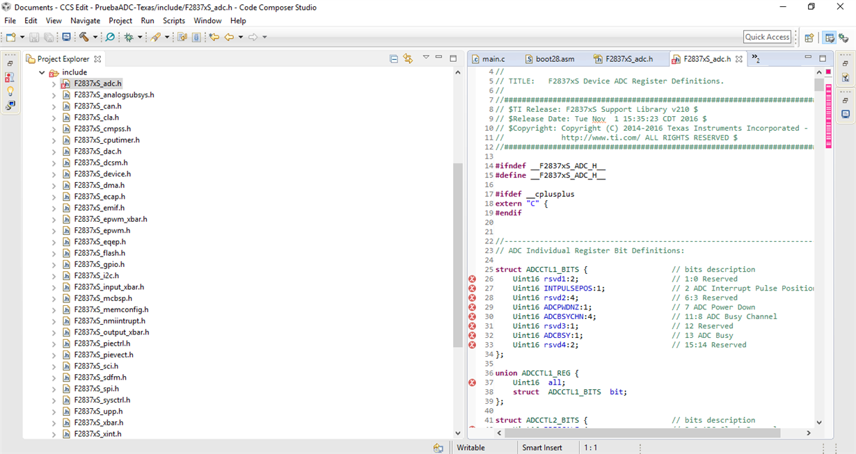Viewport: 856px width, 454px height.
Task: Click the red error square atop overview ruler
Action: coord(828,72)
